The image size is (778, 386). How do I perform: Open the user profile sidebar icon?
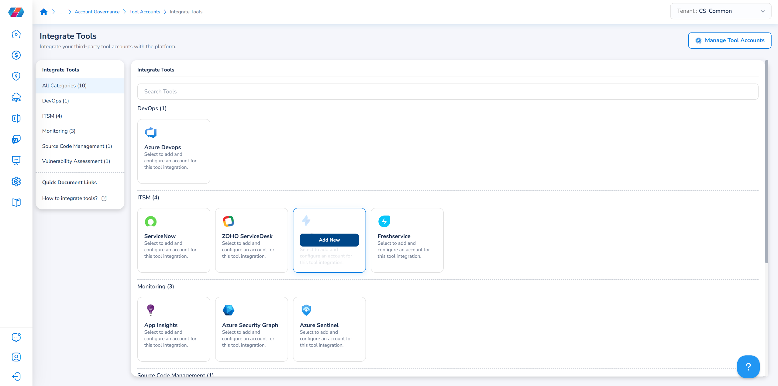pyautogui.click(x=16, y=357)
